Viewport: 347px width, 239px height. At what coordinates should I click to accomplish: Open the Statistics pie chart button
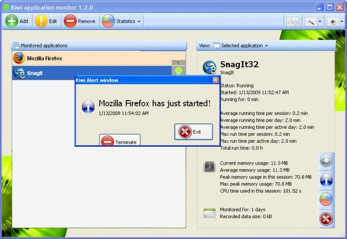[x=118, y=21]
